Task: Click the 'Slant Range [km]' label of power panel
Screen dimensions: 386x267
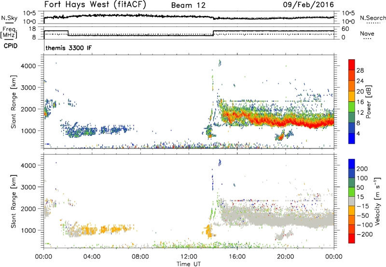Action: (14, 102)
